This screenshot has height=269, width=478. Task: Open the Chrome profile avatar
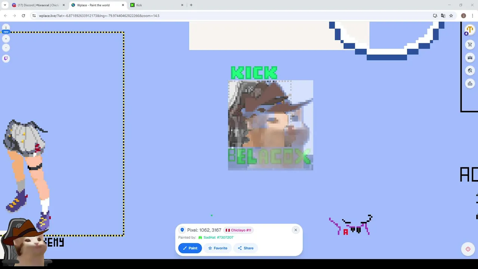[x=463, y=16]
